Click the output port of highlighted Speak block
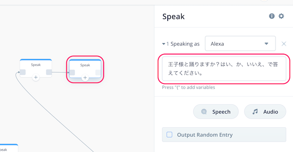This screenshot has height=152, width=293. [x=98, y=72]
